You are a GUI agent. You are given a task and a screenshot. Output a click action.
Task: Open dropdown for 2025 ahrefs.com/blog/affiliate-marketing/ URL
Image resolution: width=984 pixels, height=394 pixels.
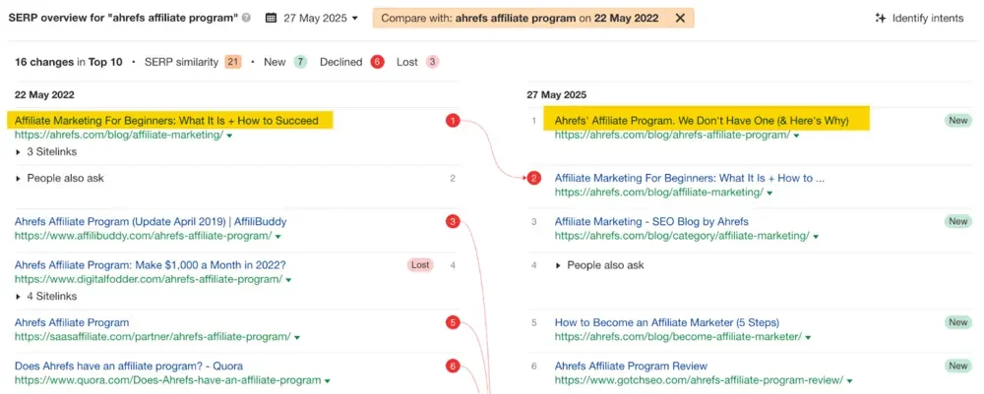(770, 194)
